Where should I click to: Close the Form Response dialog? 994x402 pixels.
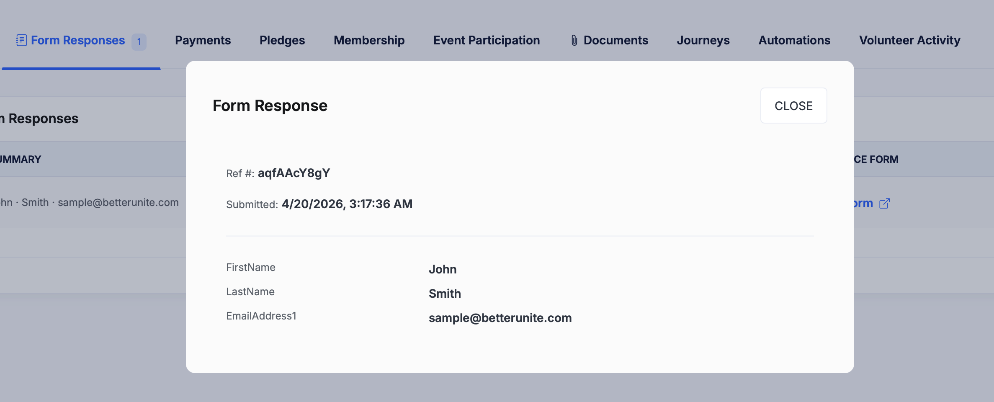click(793, 106)
